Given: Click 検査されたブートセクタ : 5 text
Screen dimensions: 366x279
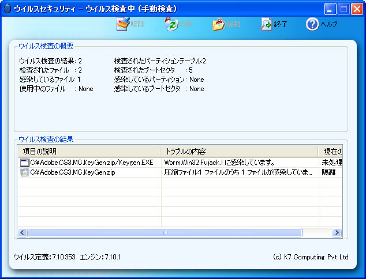Looking at the screenshot, I should coord(154,70).
